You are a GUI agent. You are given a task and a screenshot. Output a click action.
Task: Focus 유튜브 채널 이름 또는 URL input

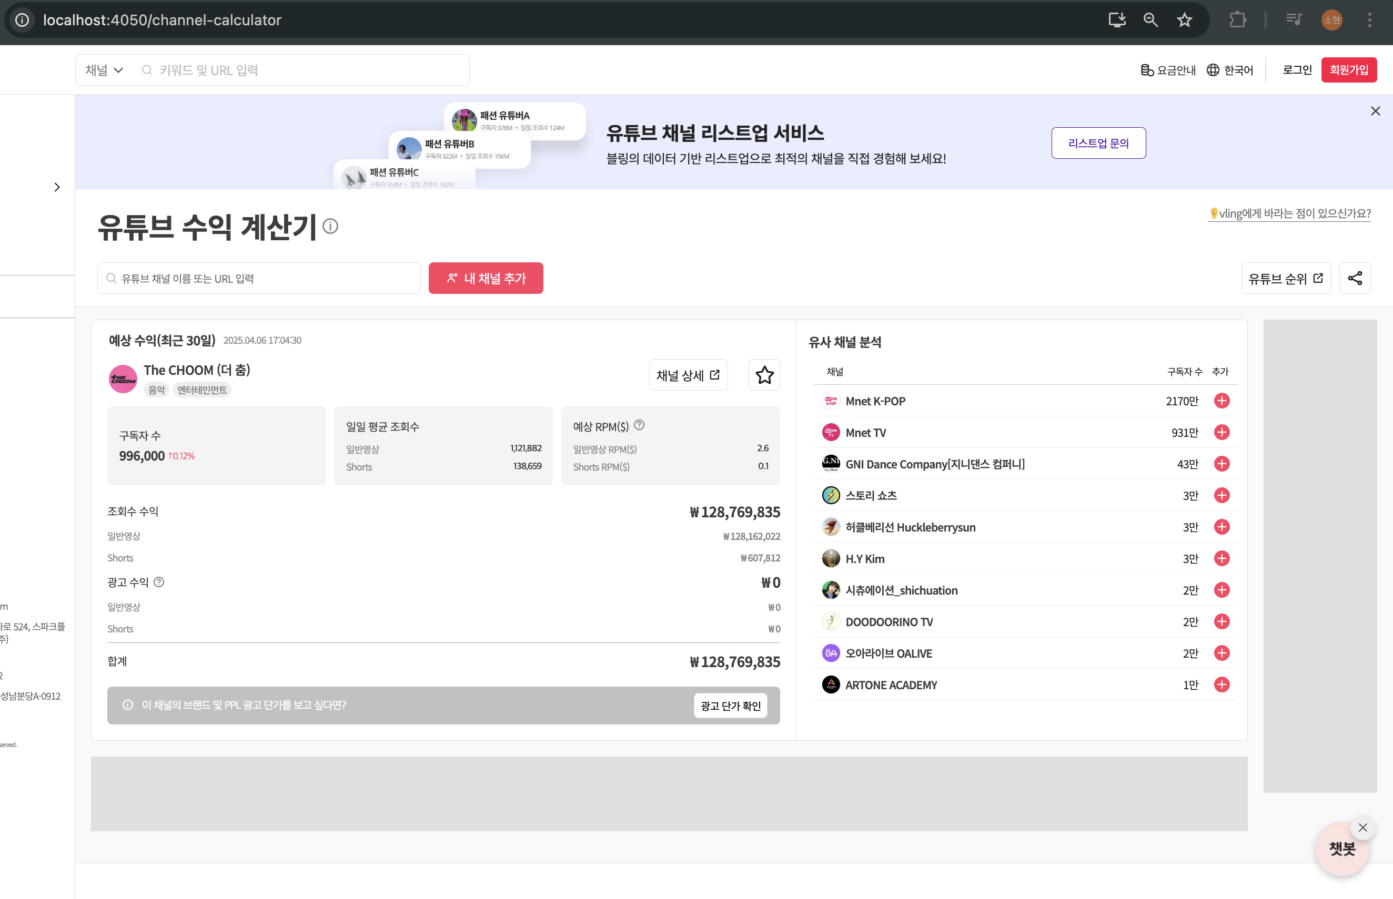(x=259, y=279)
